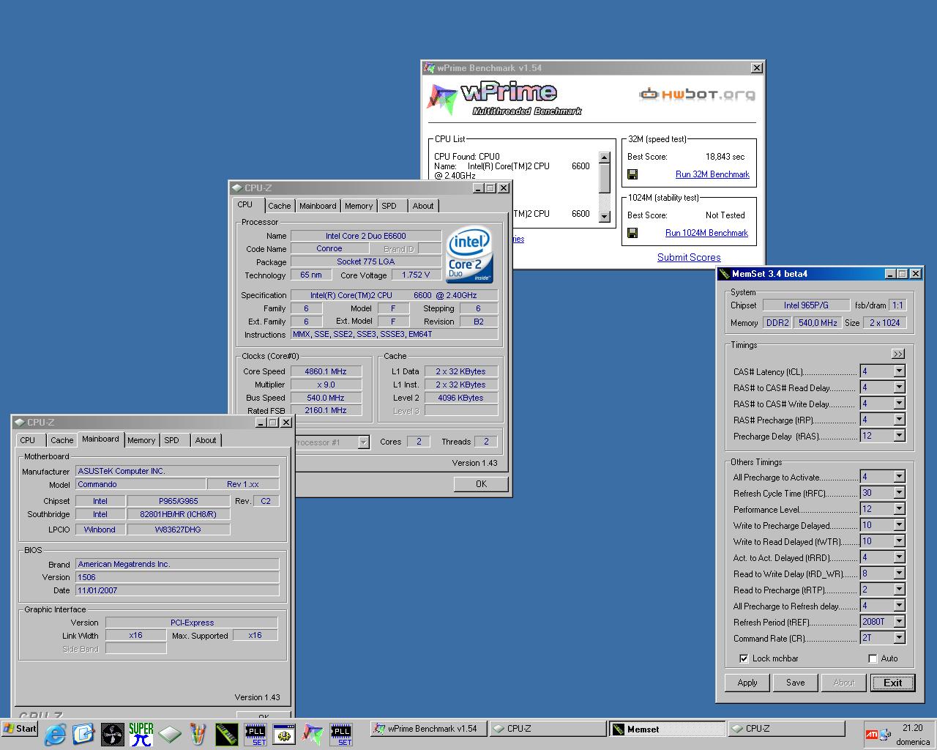Switch to Mainboard tab in the middle CPU-Z window
This screenshot has height=750, width=937.
[318, 206]
